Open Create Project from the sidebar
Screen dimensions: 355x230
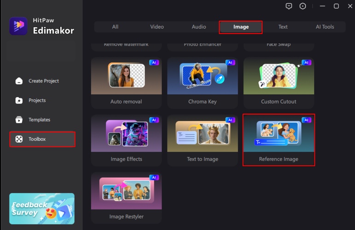pyautogui.click(x=43, y=81)
